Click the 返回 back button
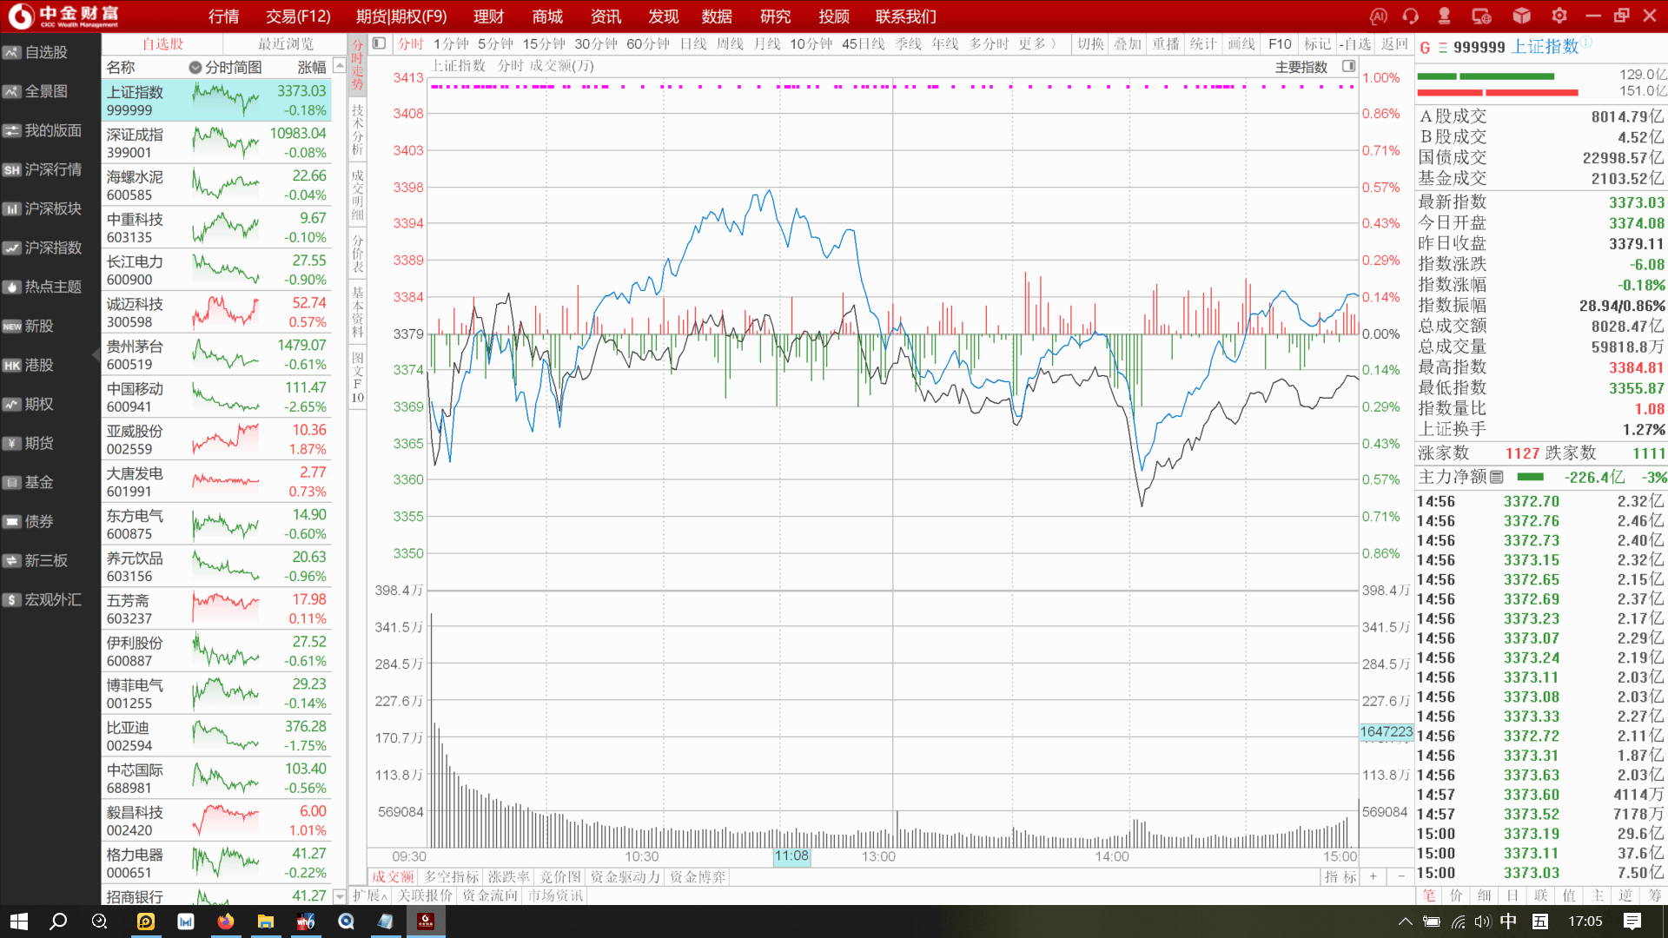The height and width of the screenshot is (938, 1668). [x=1394, y=43]
